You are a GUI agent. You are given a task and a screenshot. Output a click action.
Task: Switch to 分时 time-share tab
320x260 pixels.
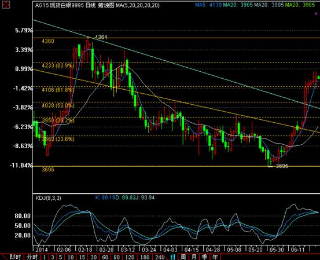[x=32, y=257]
